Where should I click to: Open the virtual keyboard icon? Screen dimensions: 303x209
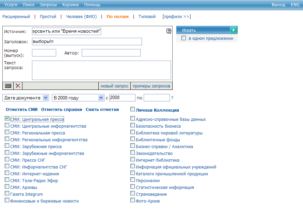[8, 86]
